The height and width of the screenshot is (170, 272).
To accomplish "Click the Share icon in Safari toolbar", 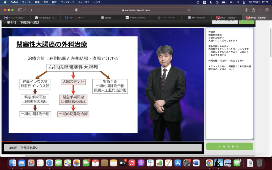I will click(x=253, y=10).
